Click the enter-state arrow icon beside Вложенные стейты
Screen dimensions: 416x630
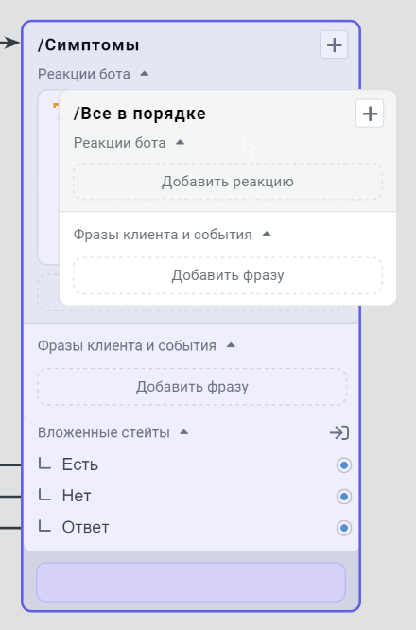(x=339, y=432)
